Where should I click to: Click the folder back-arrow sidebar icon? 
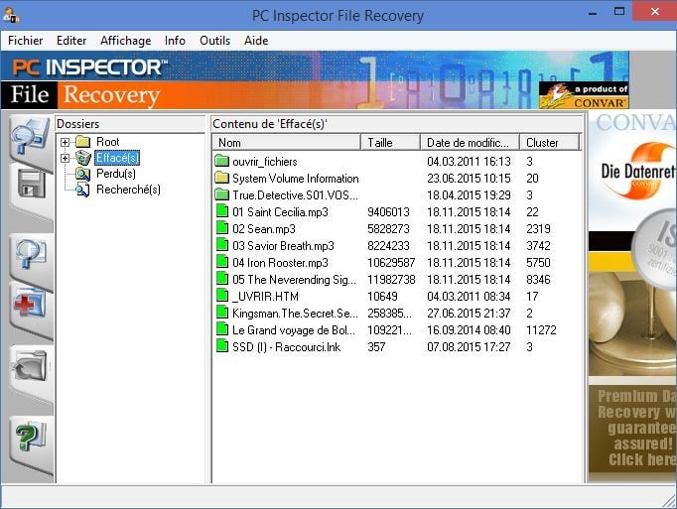coord(30,367)
